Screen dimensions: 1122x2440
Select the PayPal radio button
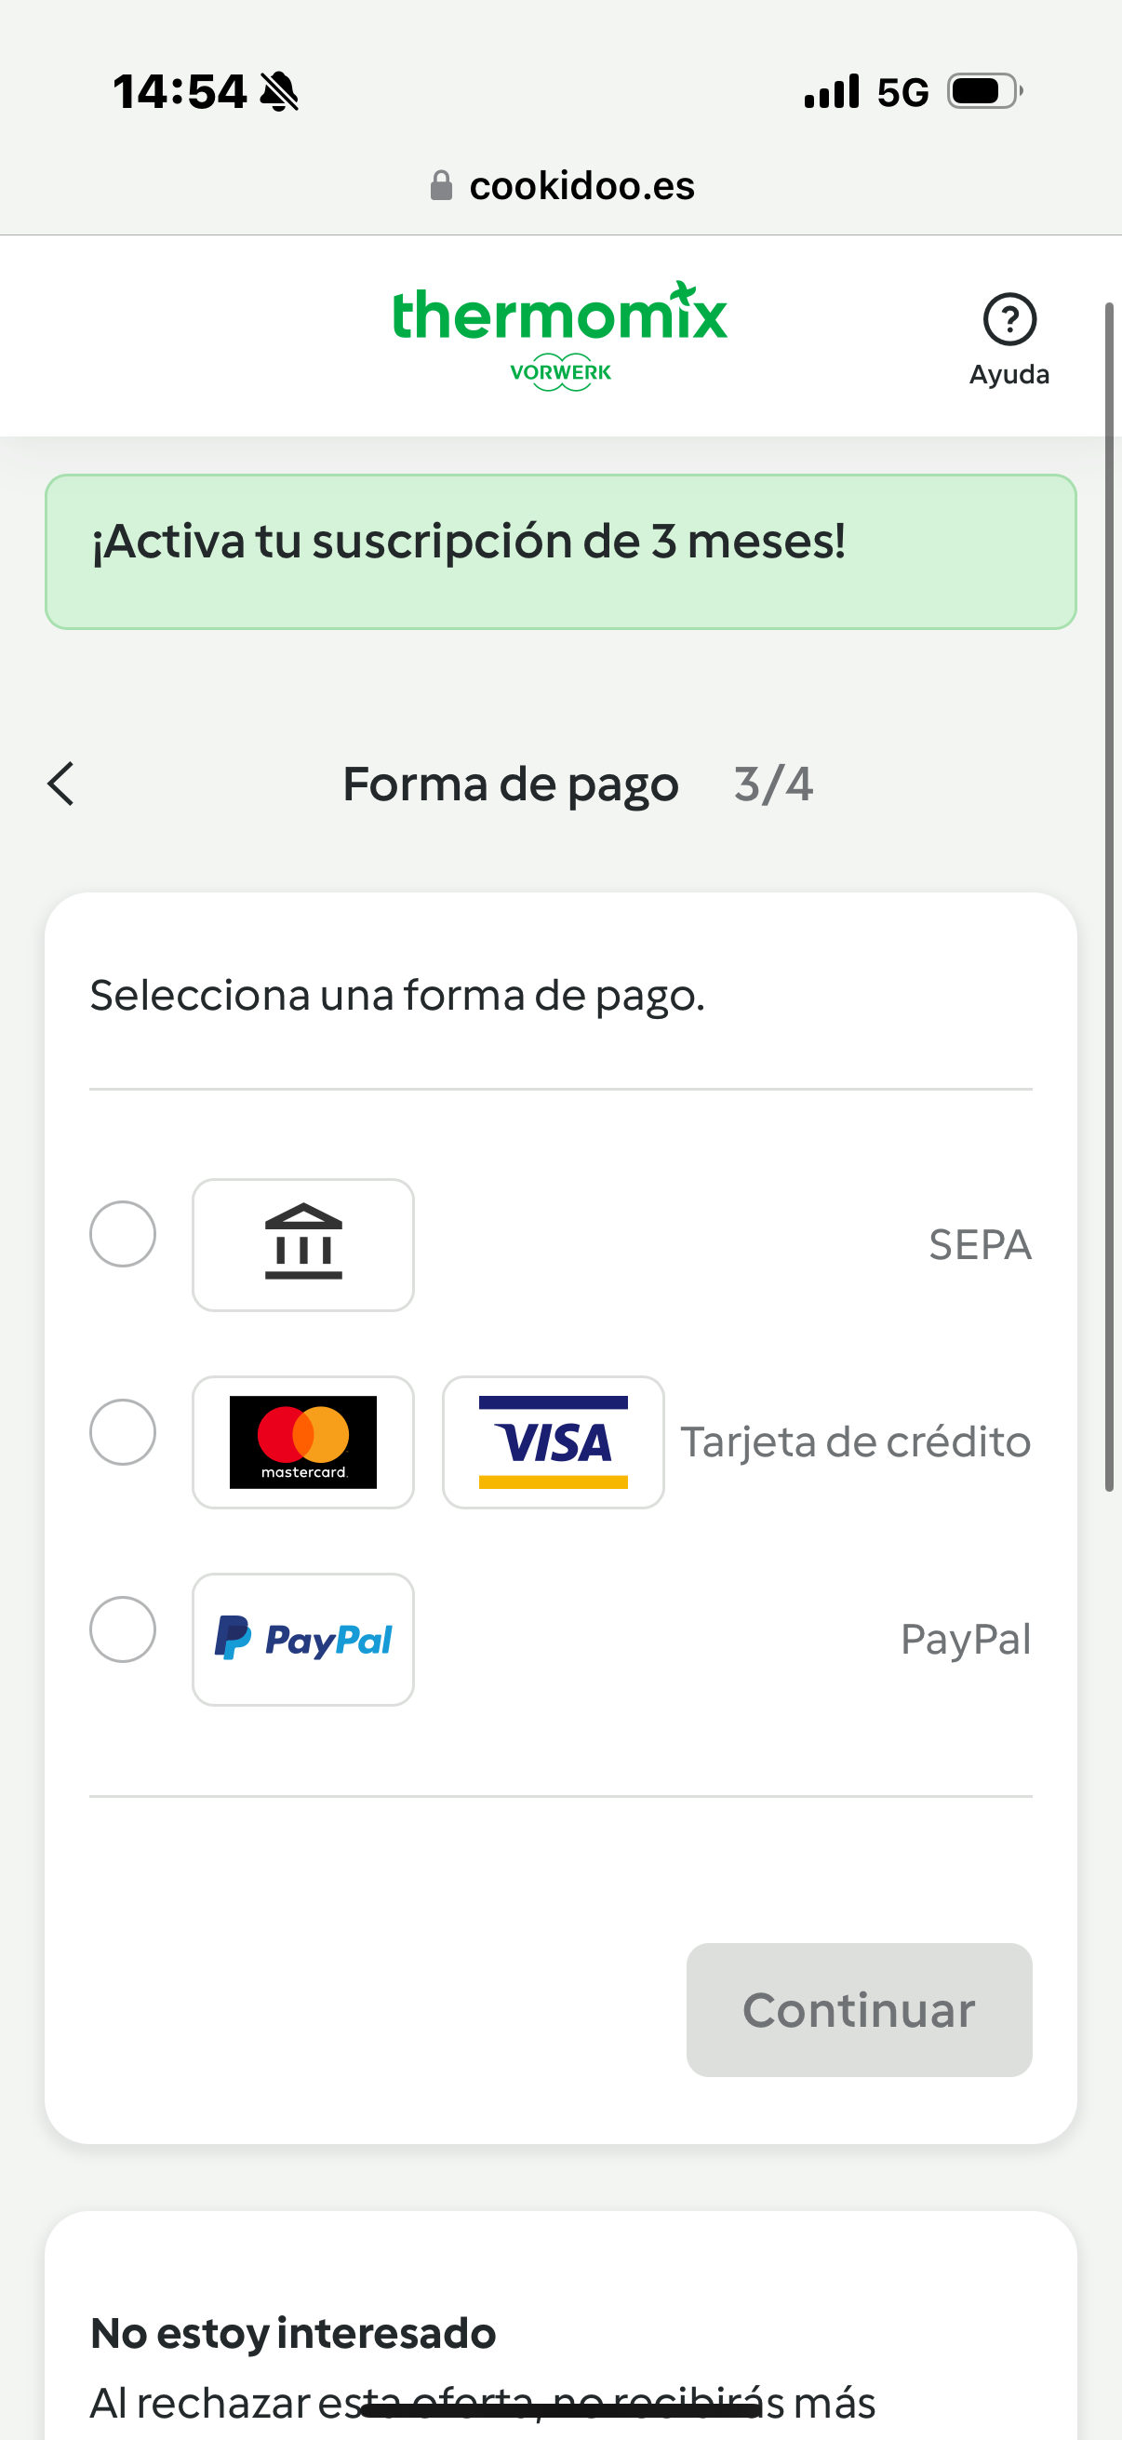(123, 1629)
